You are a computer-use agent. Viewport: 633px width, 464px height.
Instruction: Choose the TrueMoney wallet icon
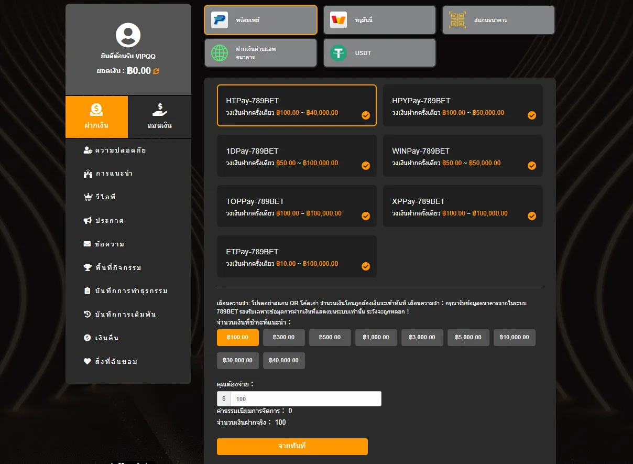click(339, 20)
